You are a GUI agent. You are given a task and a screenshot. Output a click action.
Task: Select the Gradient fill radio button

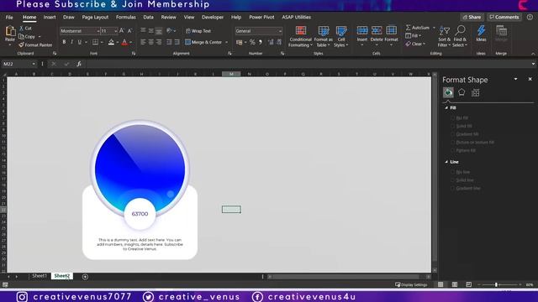coord(453,134)
